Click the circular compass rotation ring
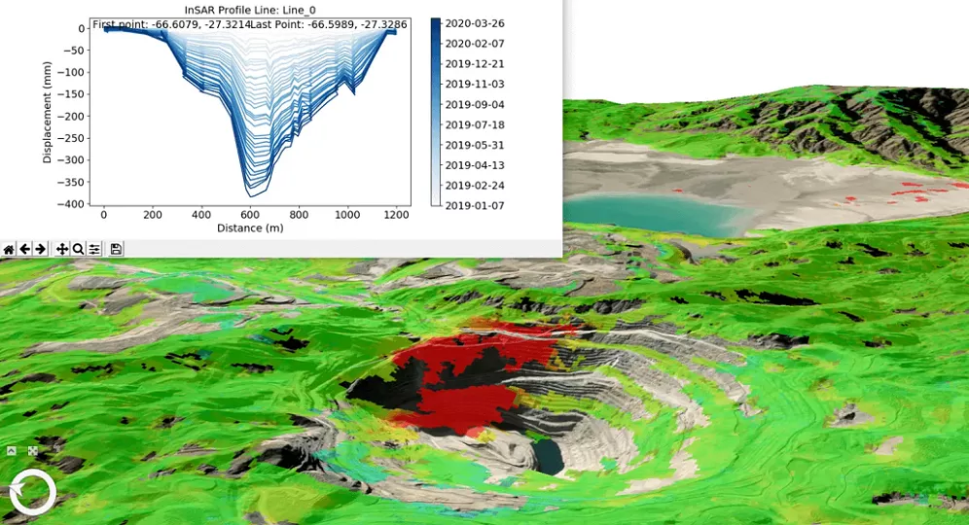Viewport: 969px width, 525px height. (x=33, y=492)
